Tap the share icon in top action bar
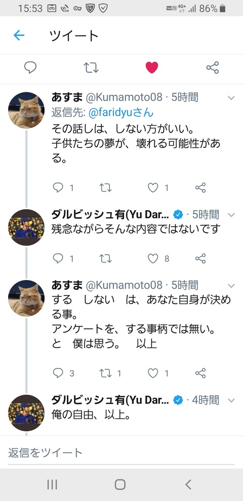Screen dimensions: 243x501 click(x=213, y=68)
